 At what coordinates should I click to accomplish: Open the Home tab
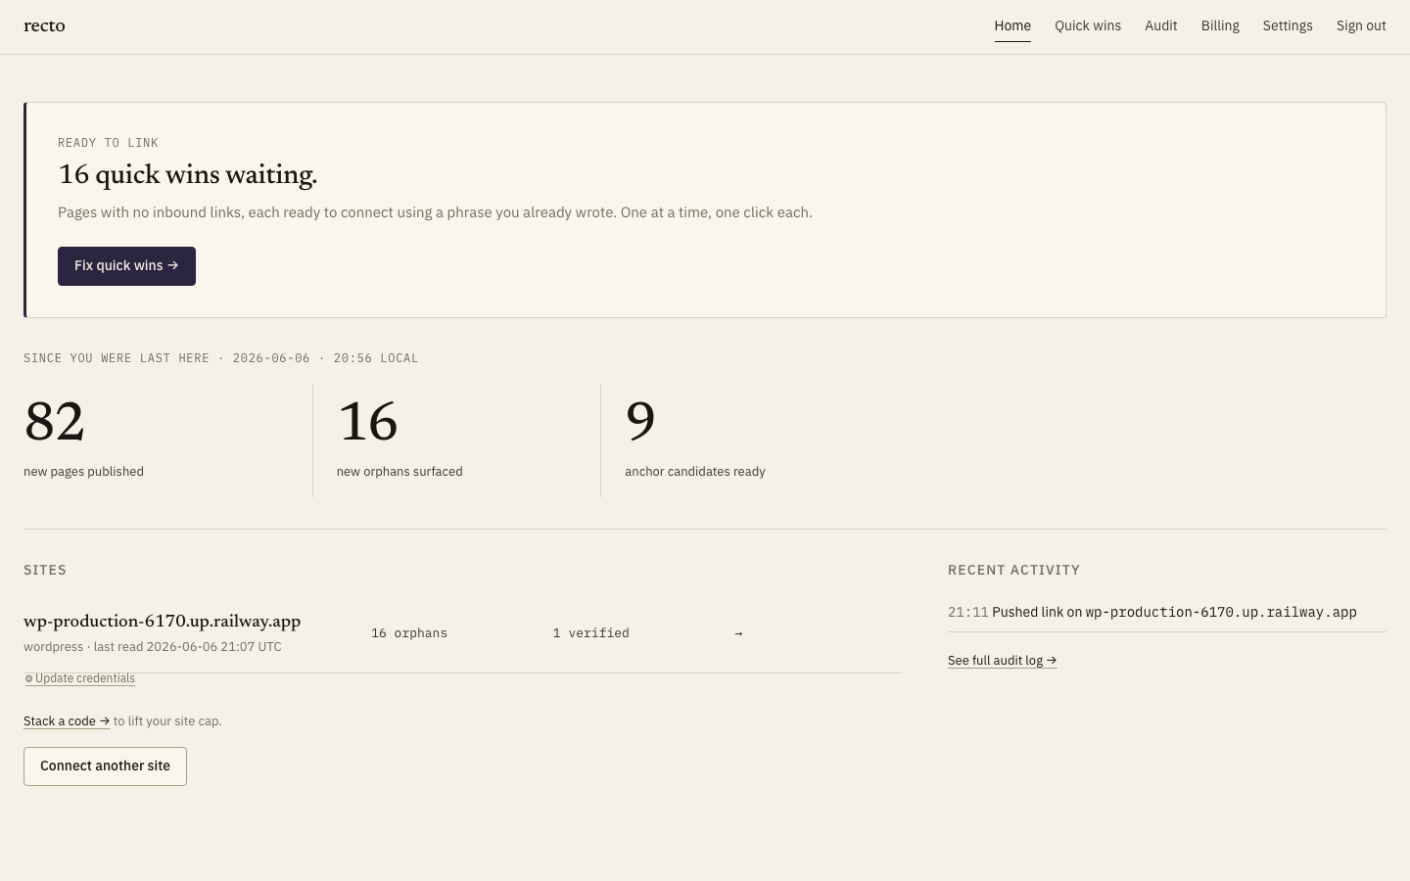coord(1012,25)
